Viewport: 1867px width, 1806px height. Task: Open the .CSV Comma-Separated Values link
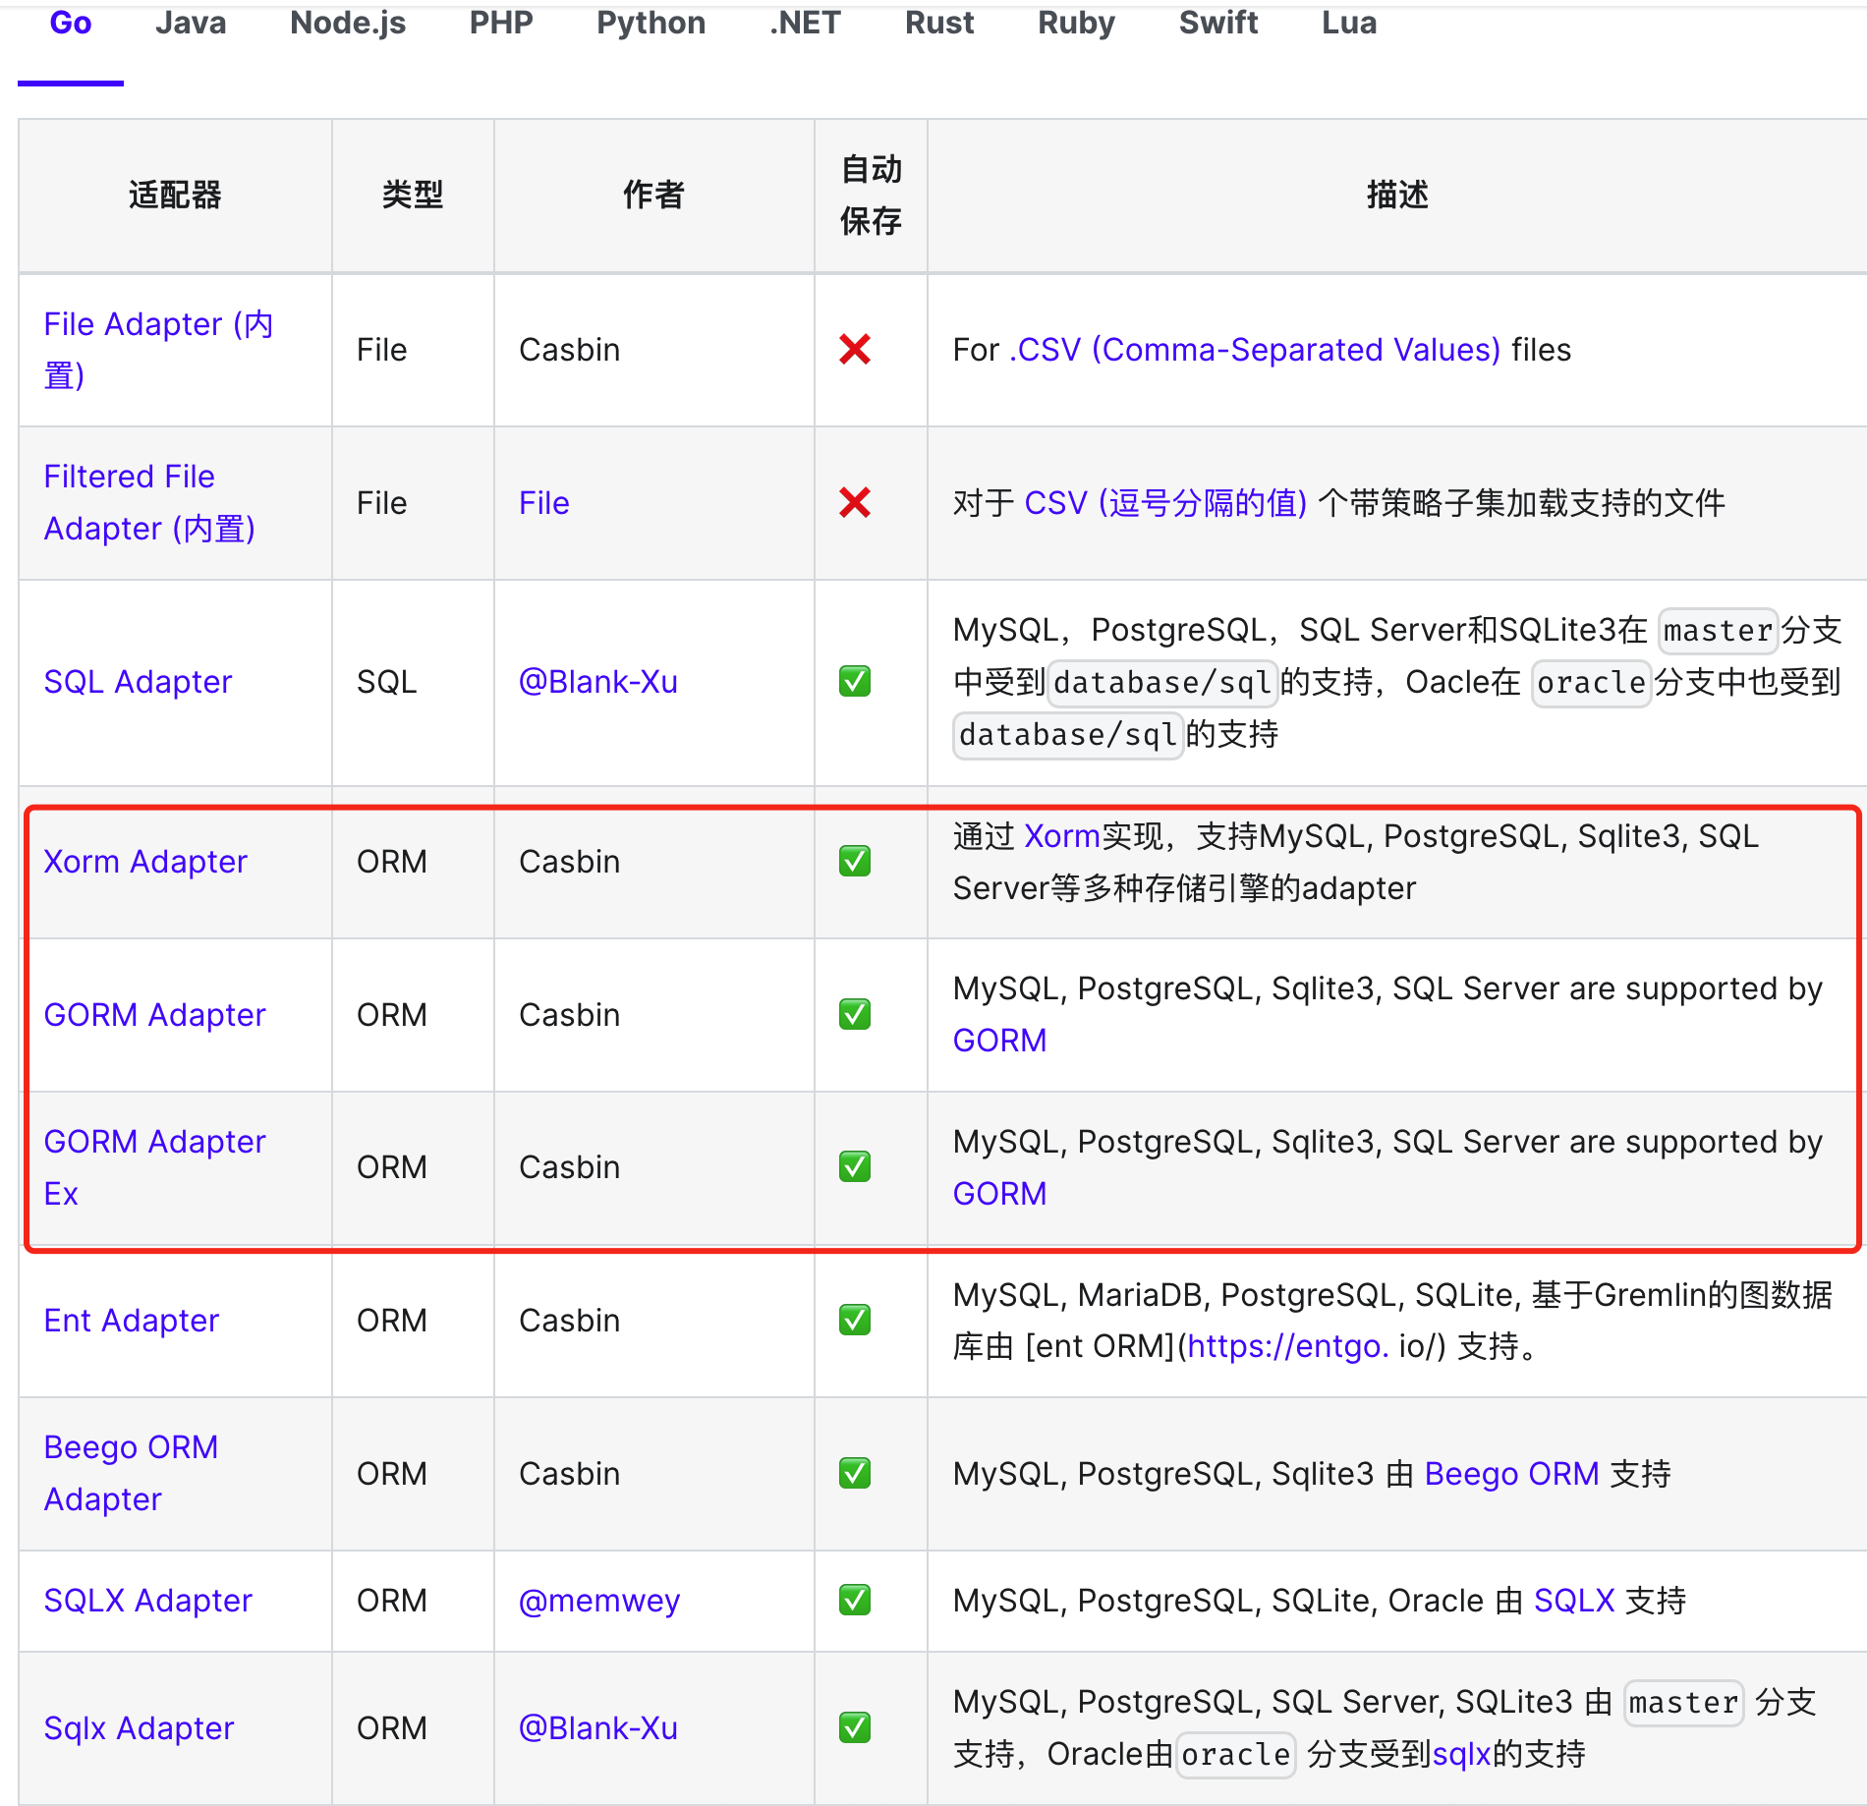1255,350
